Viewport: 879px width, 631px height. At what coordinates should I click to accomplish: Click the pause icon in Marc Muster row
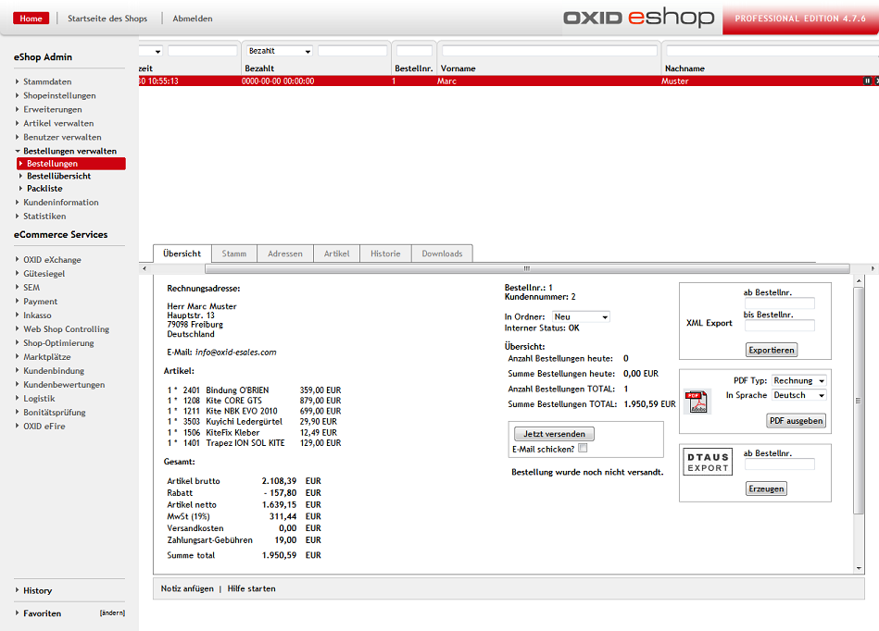tap(867, 81)
